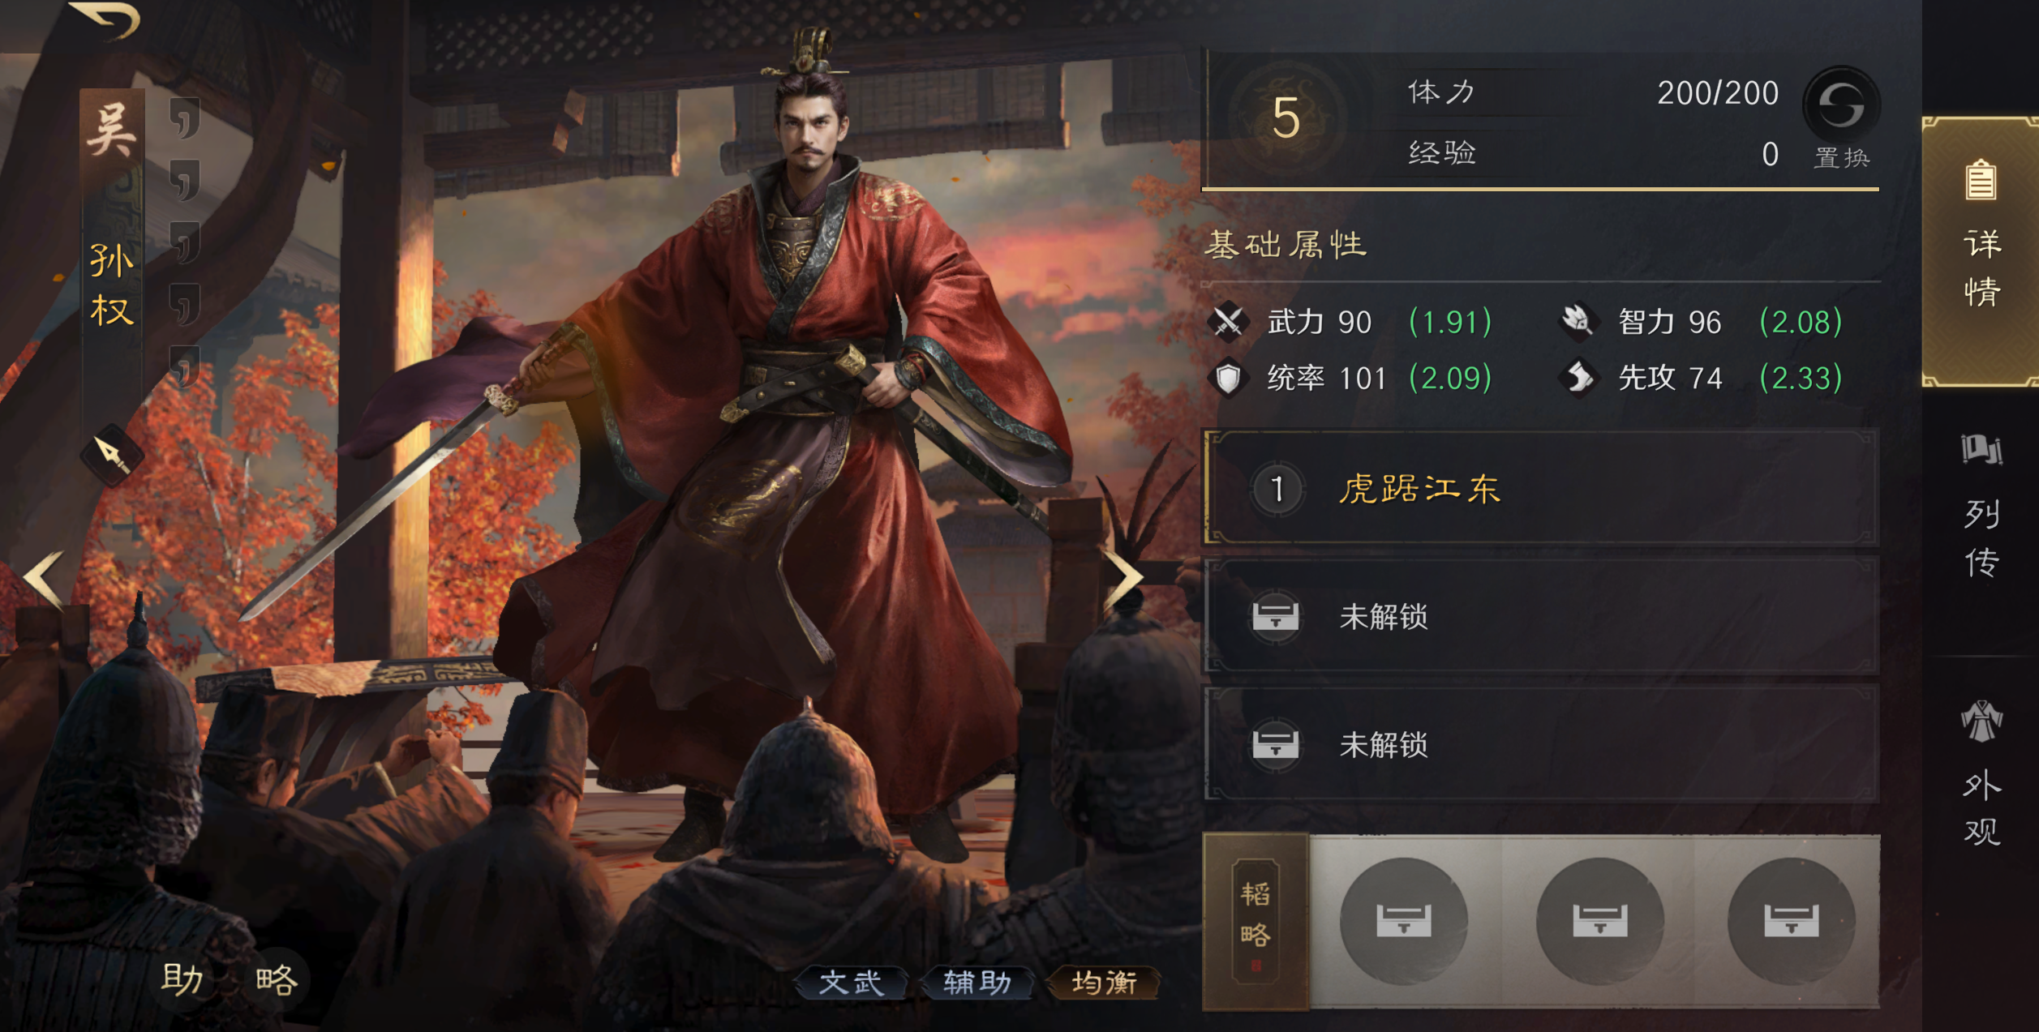The image size is (2039, 1032).
Task: Select the 文武 build toggle
Action: (850, 983)
